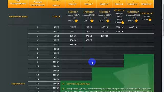Click the '150000 LX *' column header
This screenshot has height=92, width=164.
(133, 4)
